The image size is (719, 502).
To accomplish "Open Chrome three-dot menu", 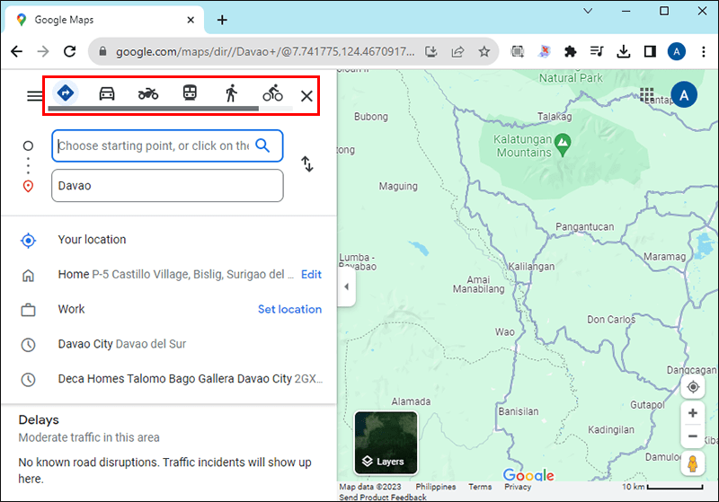I will tap(704, 51).
